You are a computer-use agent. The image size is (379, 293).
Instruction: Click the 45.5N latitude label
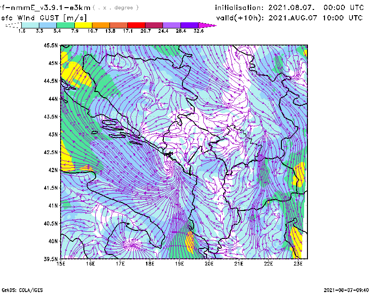[51, 45]
